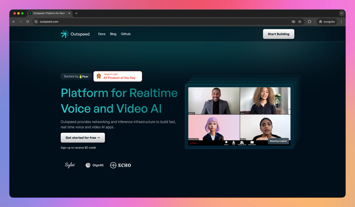Click the Start Building button
Image resolution: width=355 pixels, height=207 pixels.
(x=278, y=34)
